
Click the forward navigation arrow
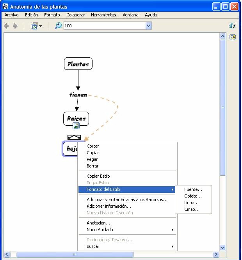[x=15, y=26]
